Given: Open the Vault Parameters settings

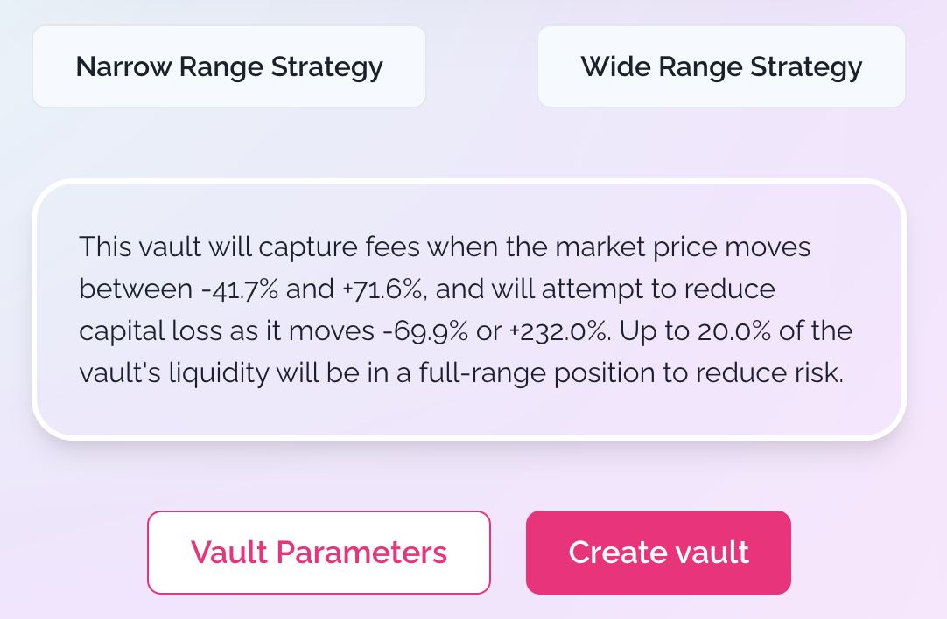Looking at the screenshot, I should pos(319,553).
